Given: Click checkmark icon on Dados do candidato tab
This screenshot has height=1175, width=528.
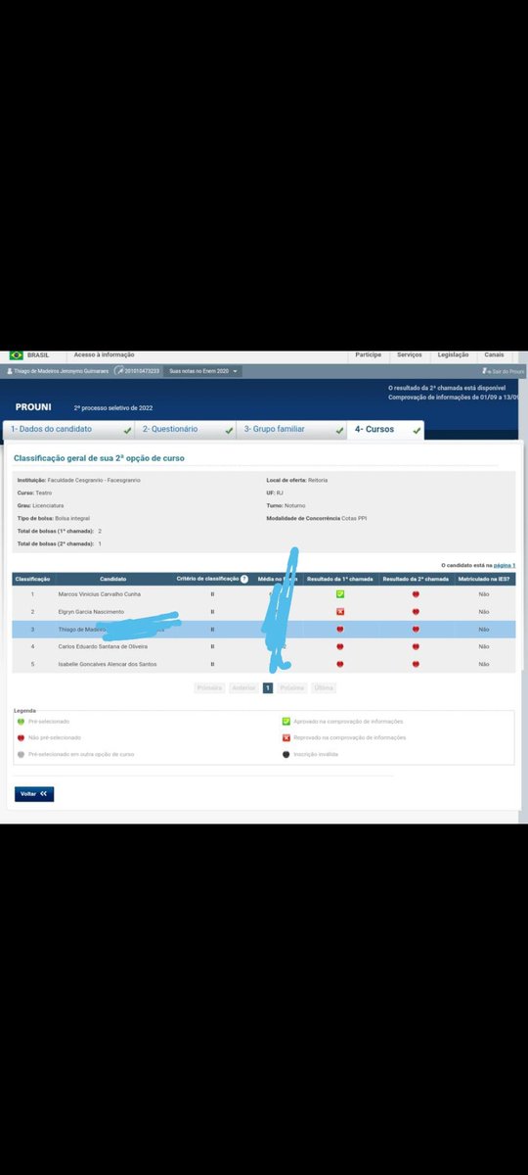Looking at the screenshot, I should (128, 430).
